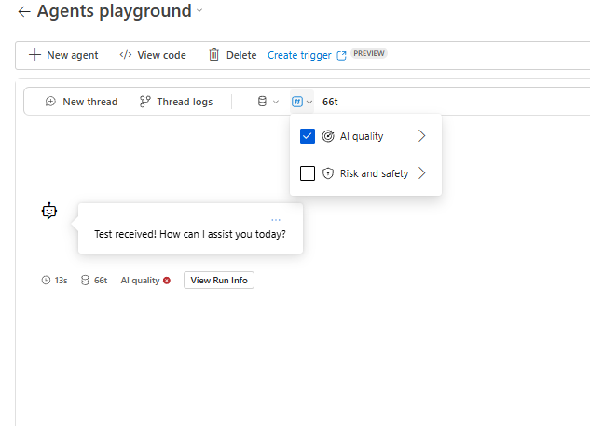Click the Thread logs branch icon
The height and width of the screenshot is (426, 590).
(x=144, y=102)
